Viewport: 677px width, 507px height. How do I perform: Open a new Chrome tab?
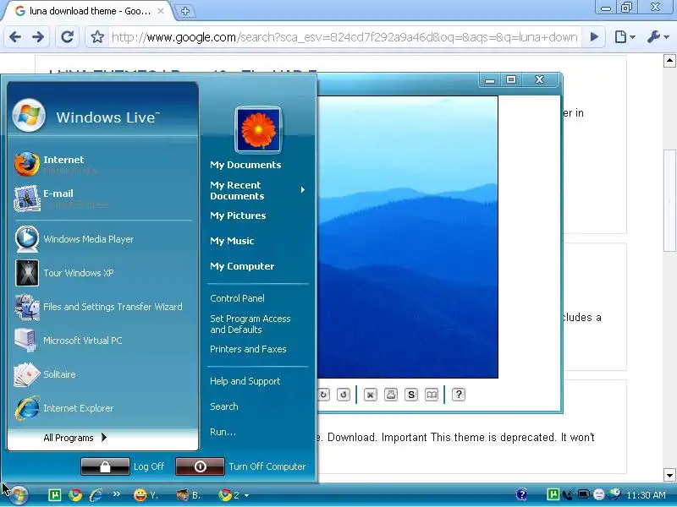click(185, 11)
